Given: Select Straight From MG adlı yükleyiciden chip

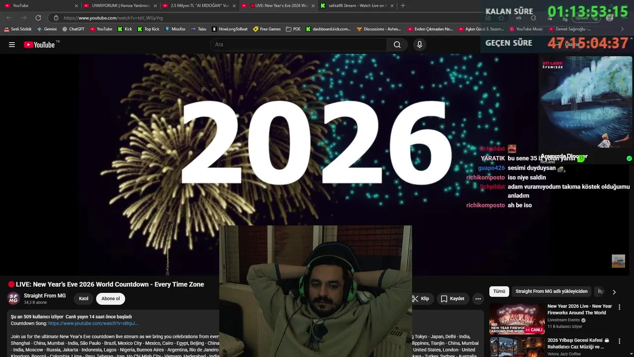Looking at the screenshot, I should point(551,292).
